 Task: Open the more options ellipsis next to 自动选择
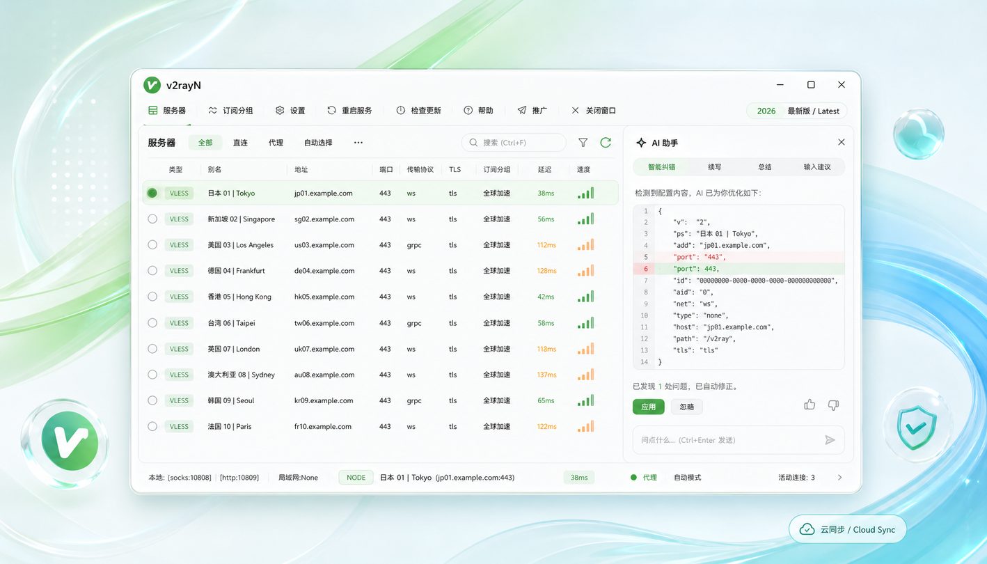pyautogui.click(x=358, y=143)
